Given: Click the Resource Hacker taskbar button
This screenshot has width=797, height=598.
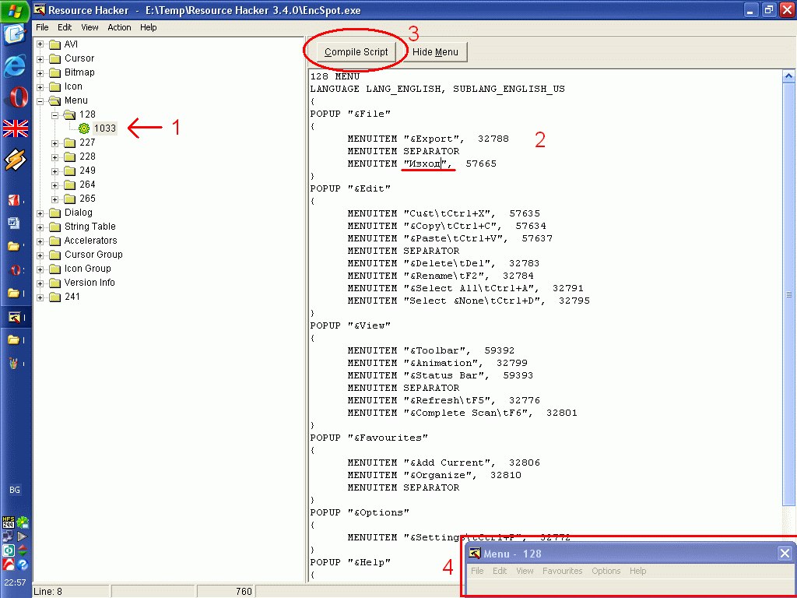Looking at the screenshot, I should click(x=14, y=318).
